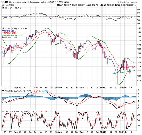Click the red line swatch for MA(13)
This screenshot has height=135, width=142.
tap(3, 33)
